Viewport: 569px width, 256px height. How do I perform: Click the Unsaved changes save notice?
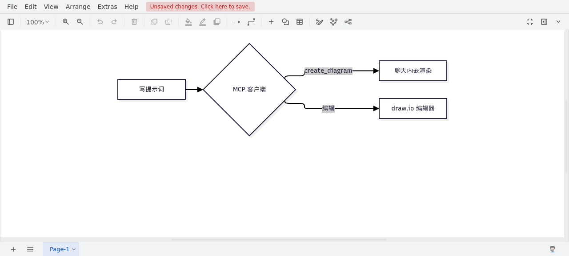[200, 7]
